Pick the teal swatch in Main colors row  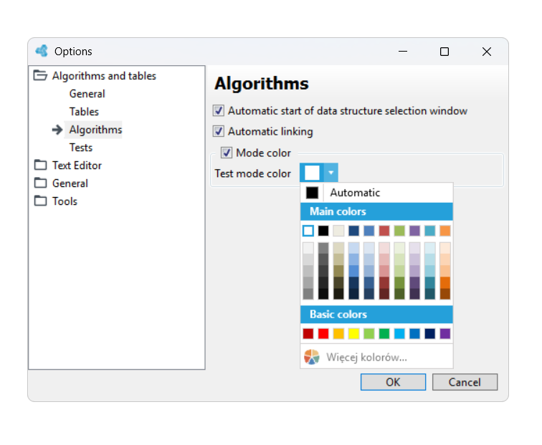429,231
